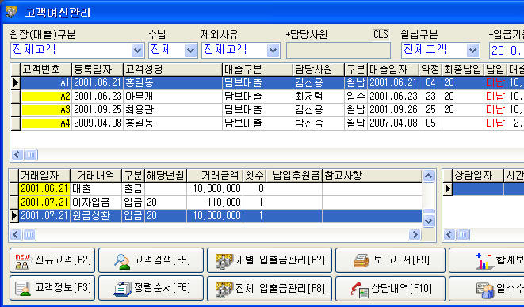Select customer number cell A3
Image resolution: width=524 pixels, height=307 pixels.
pyautogui.click(x=46, y=110)
